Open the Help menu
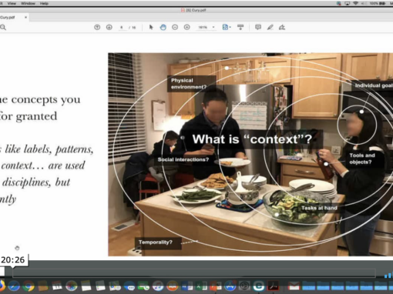Screen dimensions: 393x294 click(x=44, y=3)
